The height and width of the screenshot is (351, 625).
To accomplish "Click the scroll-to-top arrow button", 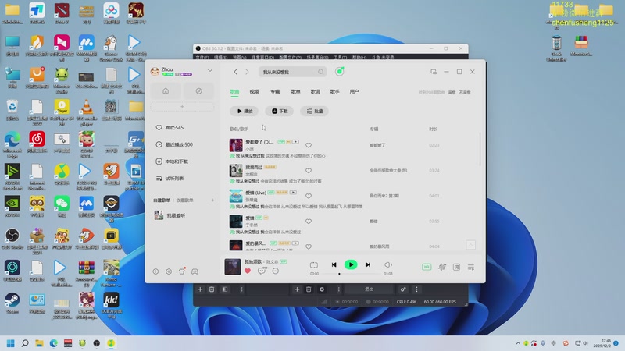I will pyautogui.click(x=471, y=245).
